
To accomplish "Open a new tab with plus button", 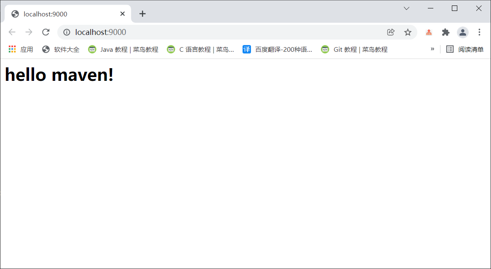I will tap(142, 14).
